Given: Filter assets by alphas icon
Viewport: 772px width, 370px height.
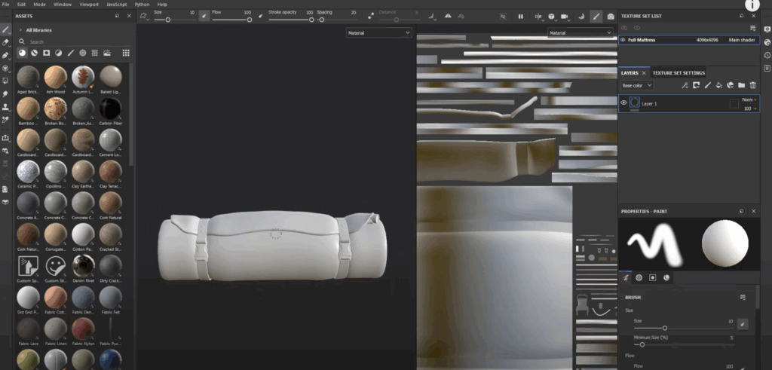Looking at the screenshot, I should point(83,53).
